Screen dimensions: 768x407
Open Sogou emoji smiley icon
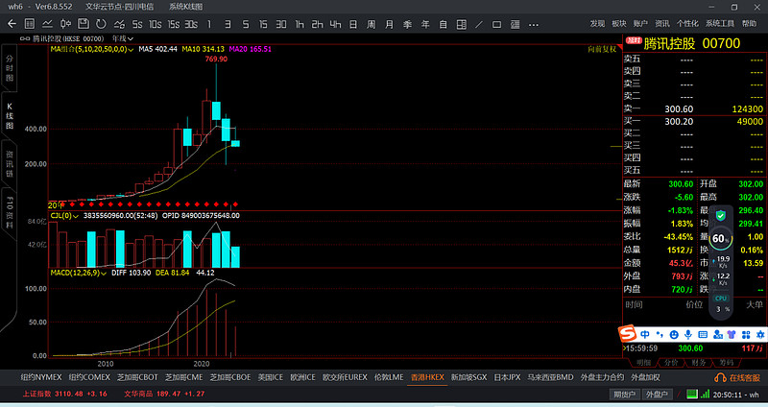tap(674, 334)
